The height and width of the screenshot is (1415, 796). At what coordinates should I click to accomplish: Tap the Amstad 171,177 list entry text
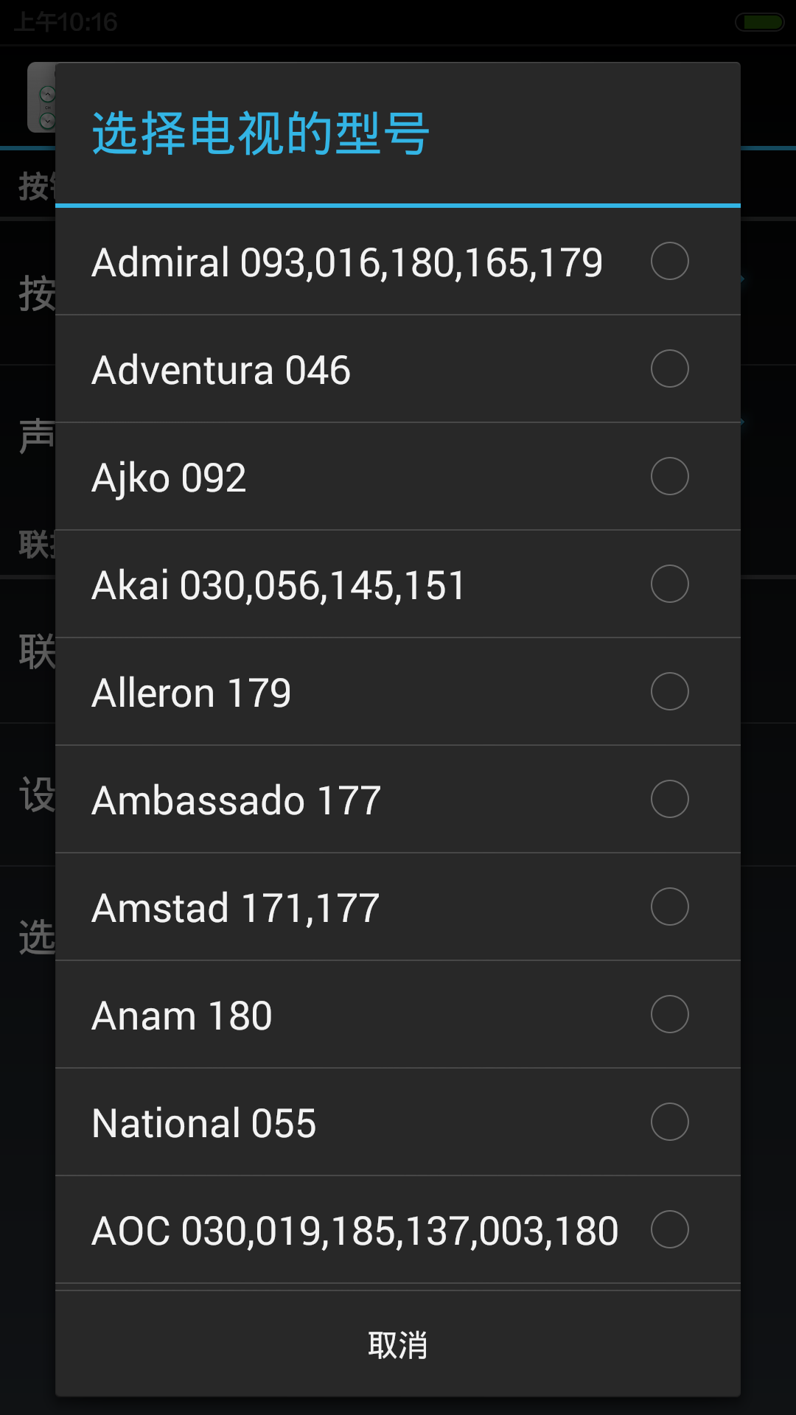point(236,909)
